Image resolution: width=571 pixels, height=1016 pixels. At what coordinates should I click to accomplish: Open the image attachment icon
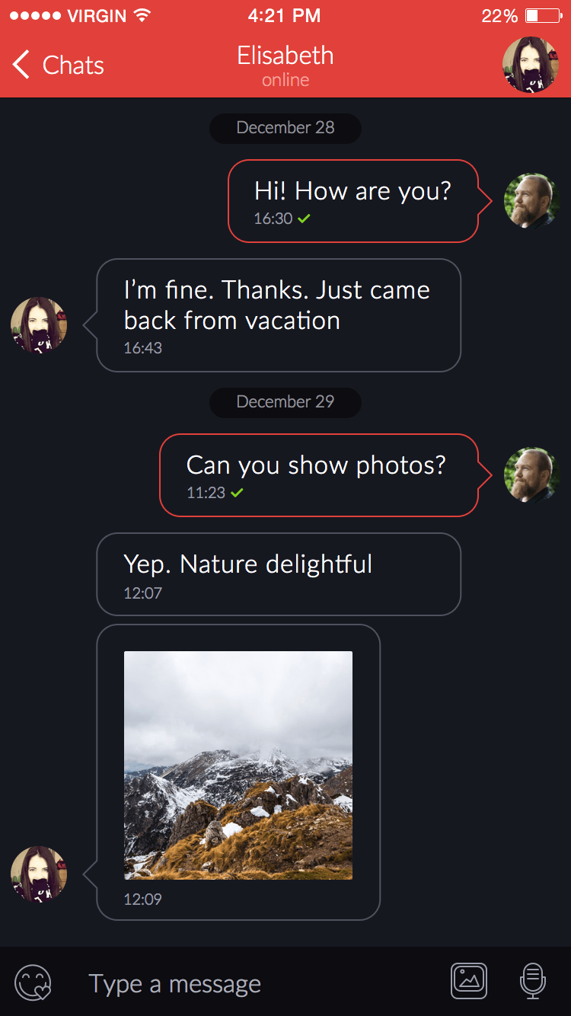click(469, 981)
